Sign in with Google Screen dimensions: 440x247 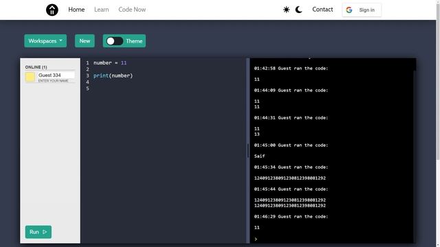pos(362,10)
